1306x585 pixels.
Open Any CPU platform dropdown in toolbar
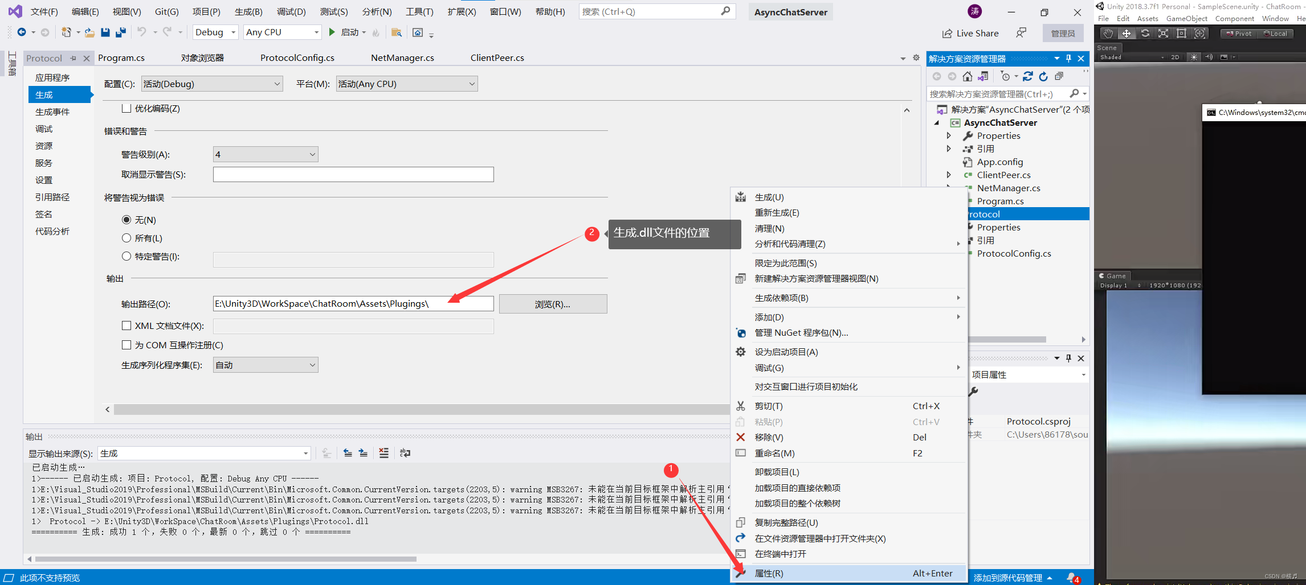(283, 32)
